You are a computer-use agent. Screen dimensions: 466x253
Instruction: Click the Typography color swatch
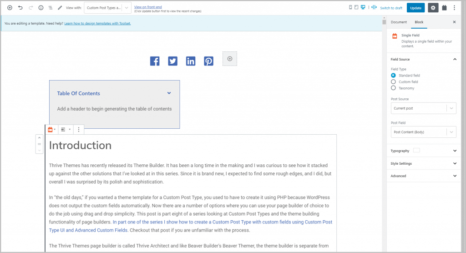[416, 151]
